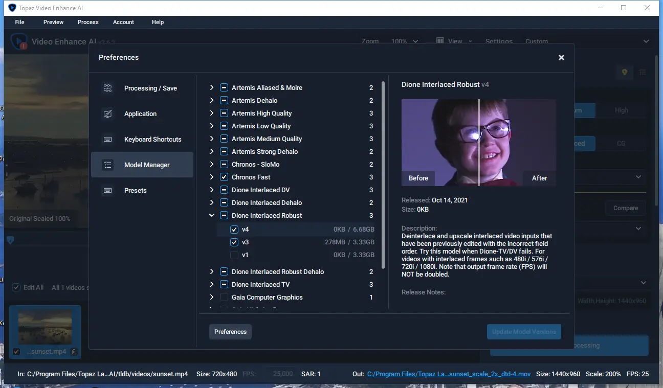
Task: Open the output file path link
Action: (x=449, y=374)
